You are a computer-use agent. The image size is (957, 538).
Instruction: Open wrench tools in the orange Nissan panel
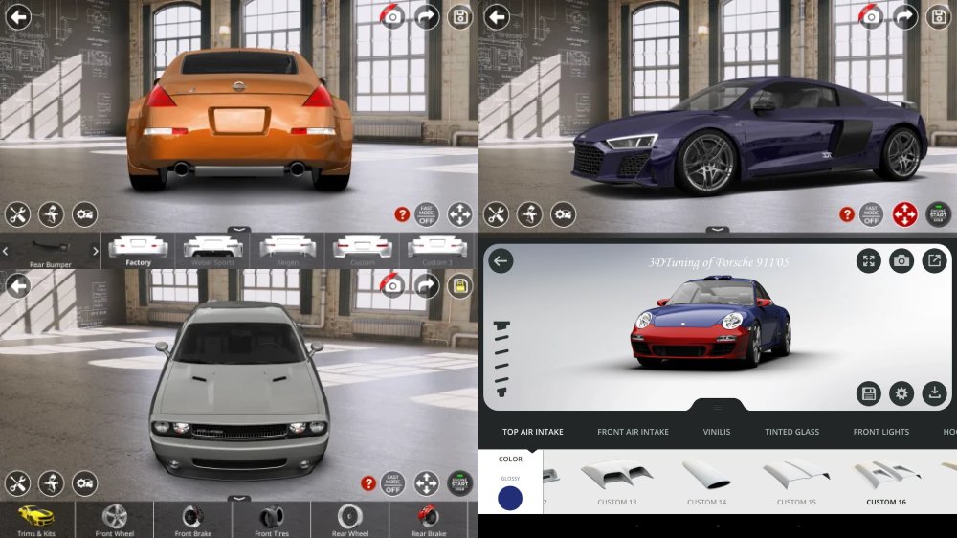[17, 215]
